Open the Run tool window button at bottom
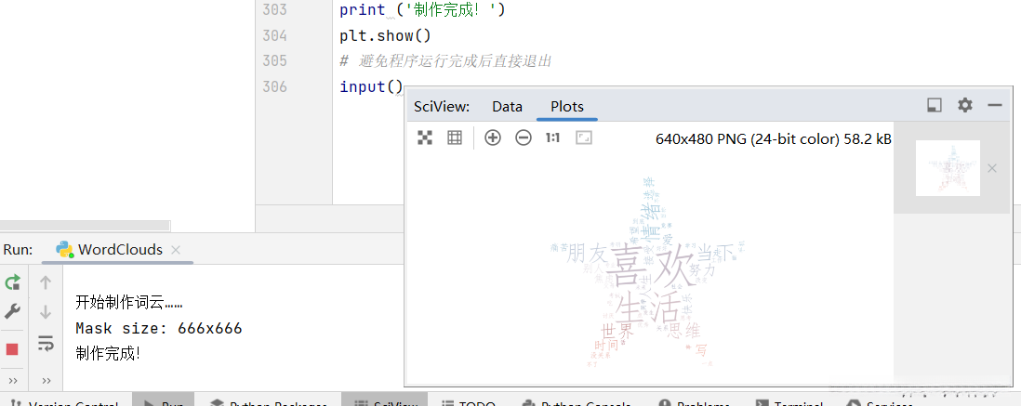 tap(163, 400)
